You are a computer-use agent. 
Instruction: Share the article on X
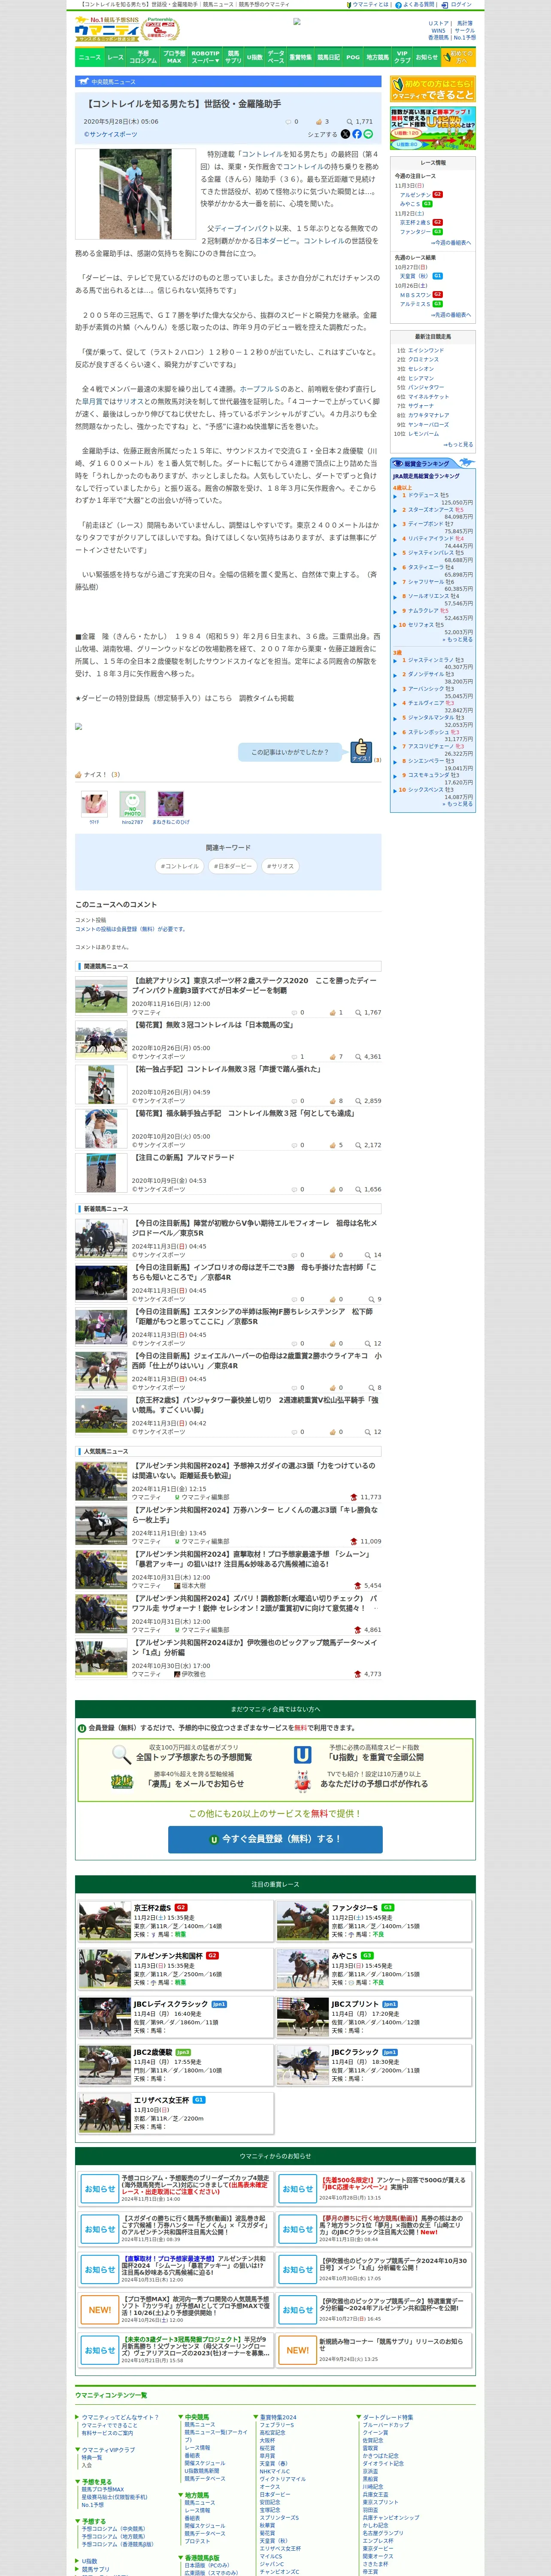[345, 134]
